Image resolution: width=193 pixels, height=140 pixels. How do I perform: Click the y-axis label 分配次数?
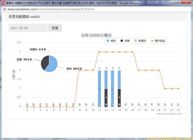pos(14,75)
